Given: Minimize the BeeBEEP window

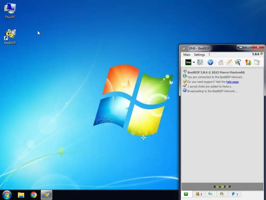Looking at the screenshot, I should pyautogui.click(x=241, y=47).
